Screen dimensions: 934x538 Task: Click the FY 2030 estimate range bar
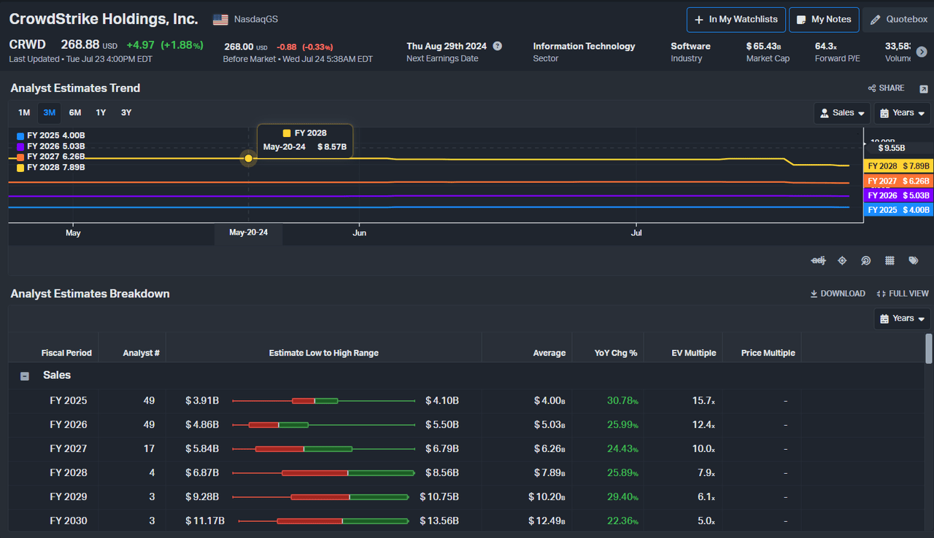point(323,521)
